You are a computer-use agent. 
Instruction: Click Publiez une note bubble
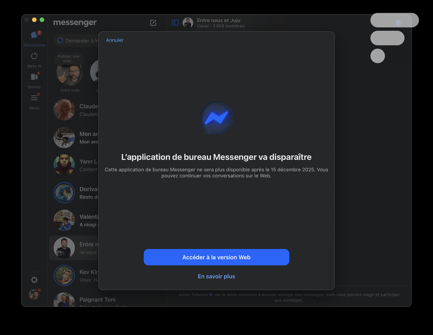pyautogui.click(x=69, y=59)
